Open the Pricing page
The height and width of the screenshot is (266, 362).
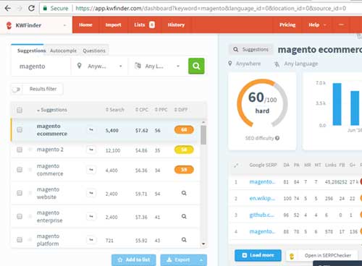pos(287,25)
